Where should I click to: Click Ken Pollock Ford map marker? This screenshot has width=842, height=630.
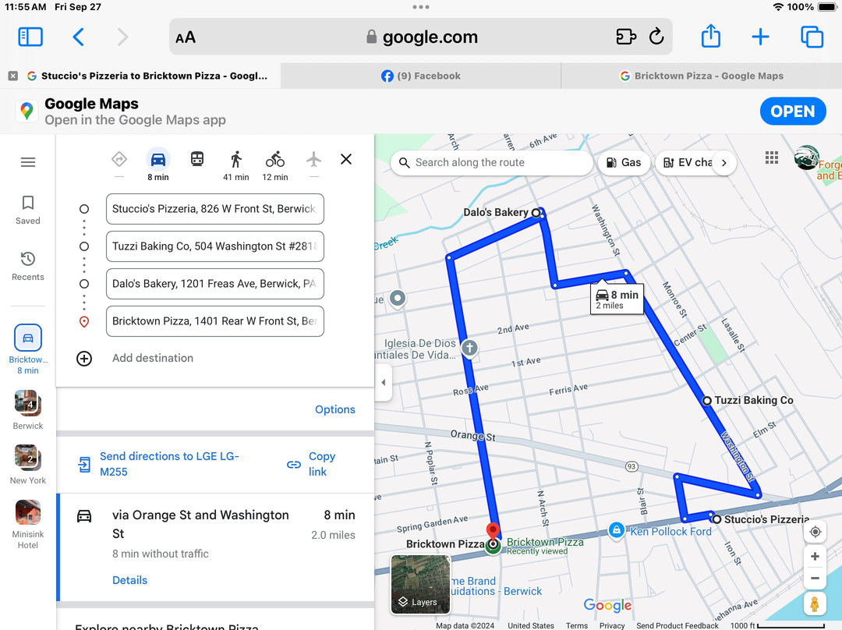point(617,531)
